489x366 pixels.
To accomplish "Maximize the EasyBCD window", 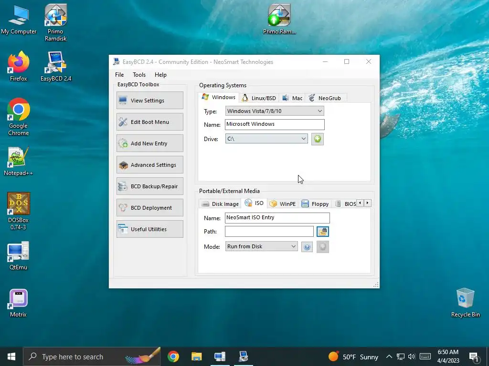I will (347, 61).
